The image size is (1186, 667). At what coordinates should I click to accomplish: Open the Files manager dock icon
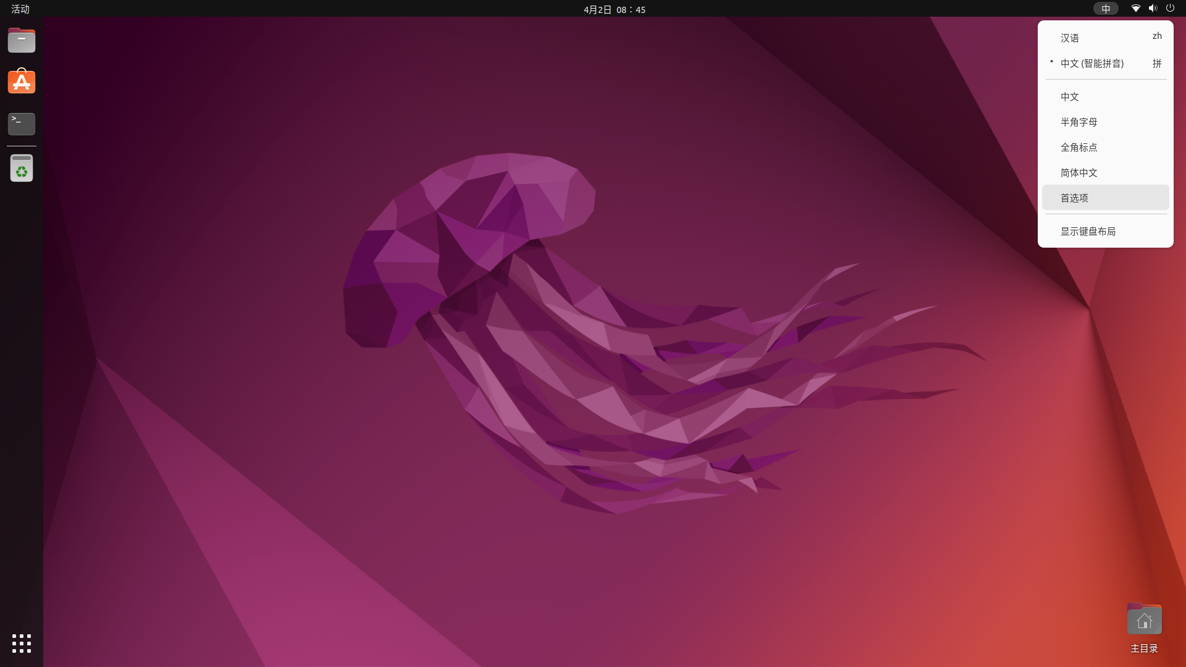click(x=22, y=41)
